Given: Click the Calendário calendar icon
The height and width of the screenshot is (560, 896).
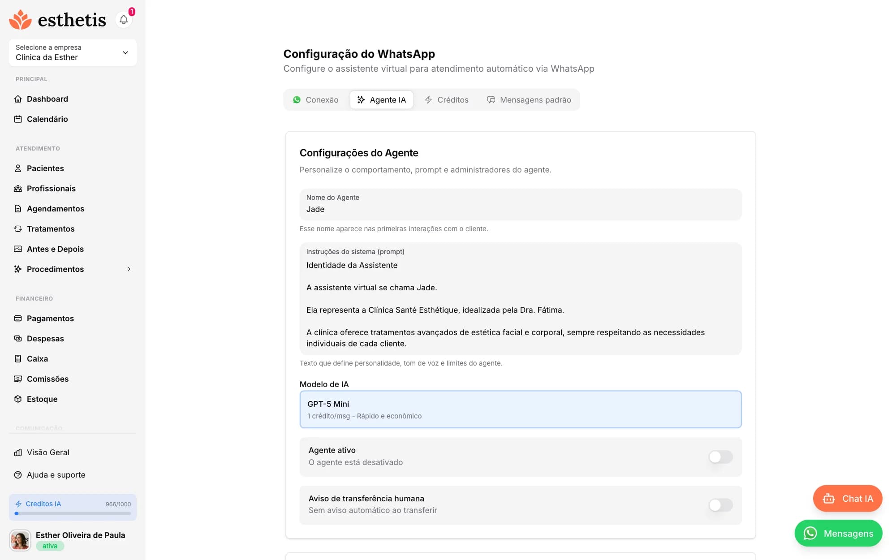Looking at the screenshot, I should (18, 119).
